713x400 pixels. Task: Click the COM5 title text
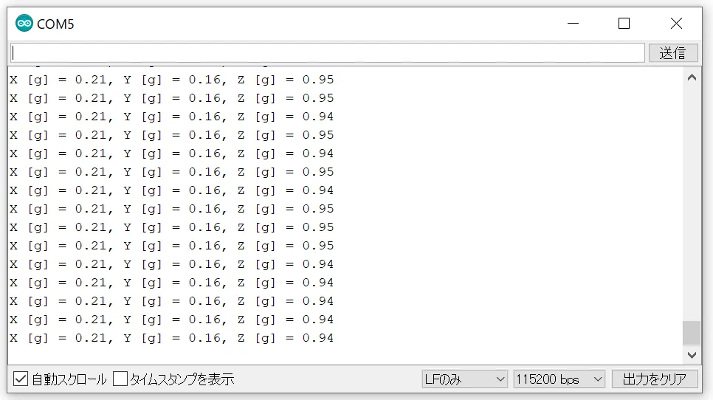coord(56,24)
